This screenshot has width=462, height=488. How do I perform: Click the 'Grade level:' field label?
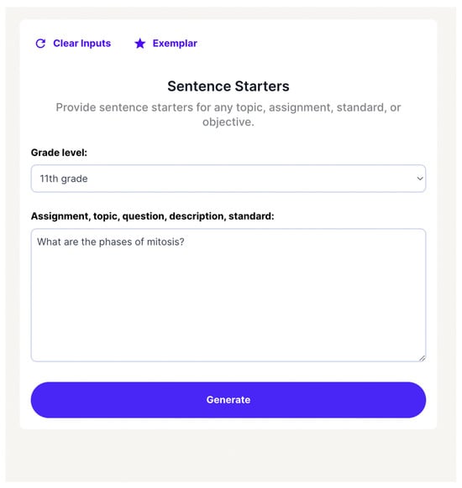click(59, 153)
